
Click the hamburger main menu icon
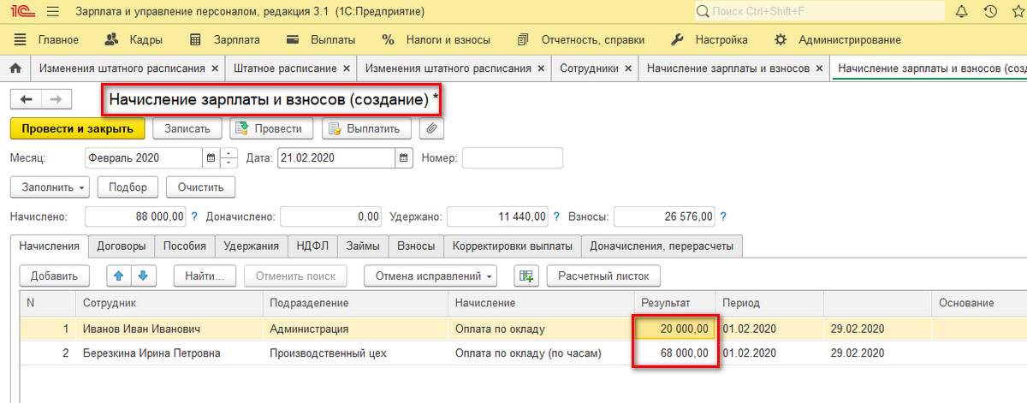pos(53,12)
